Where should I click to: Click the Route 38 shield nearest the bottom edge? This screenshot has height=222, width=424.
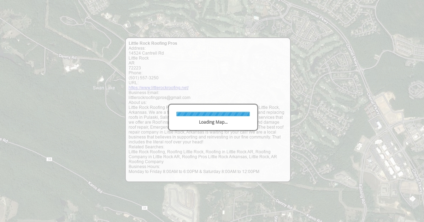tap(145, 208)
